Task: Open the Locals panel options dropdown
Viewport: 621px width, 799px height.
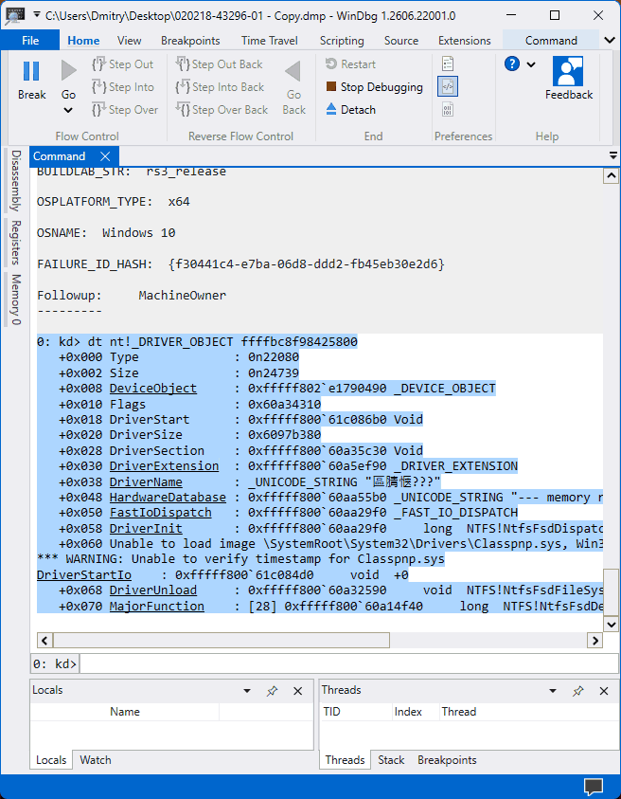Action: [x=247, y=691]
